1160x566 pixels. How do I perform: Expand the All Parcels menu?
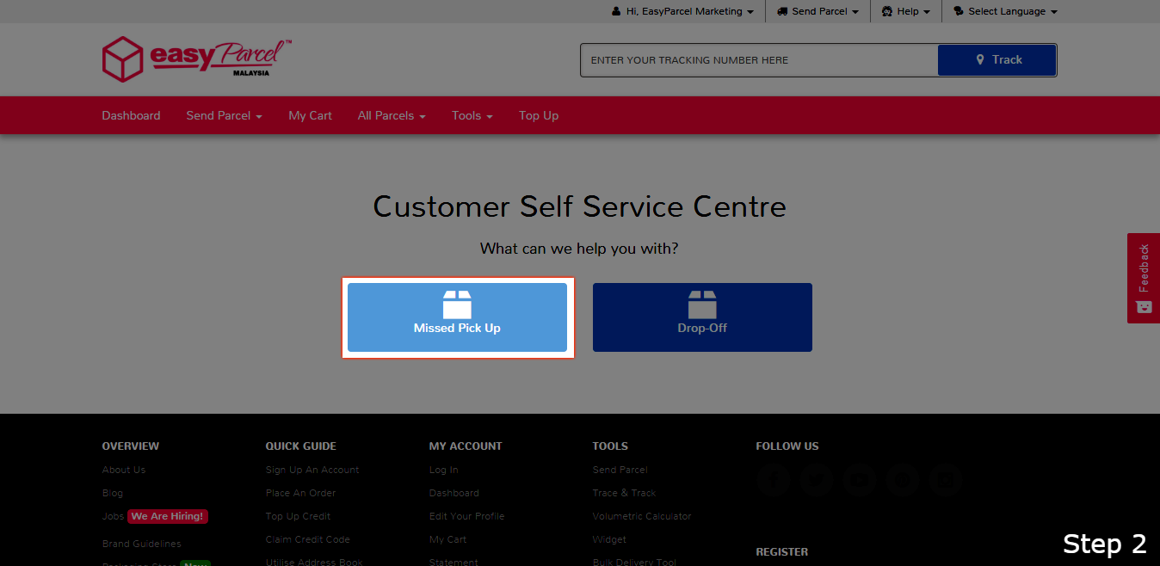coord(392,115)
